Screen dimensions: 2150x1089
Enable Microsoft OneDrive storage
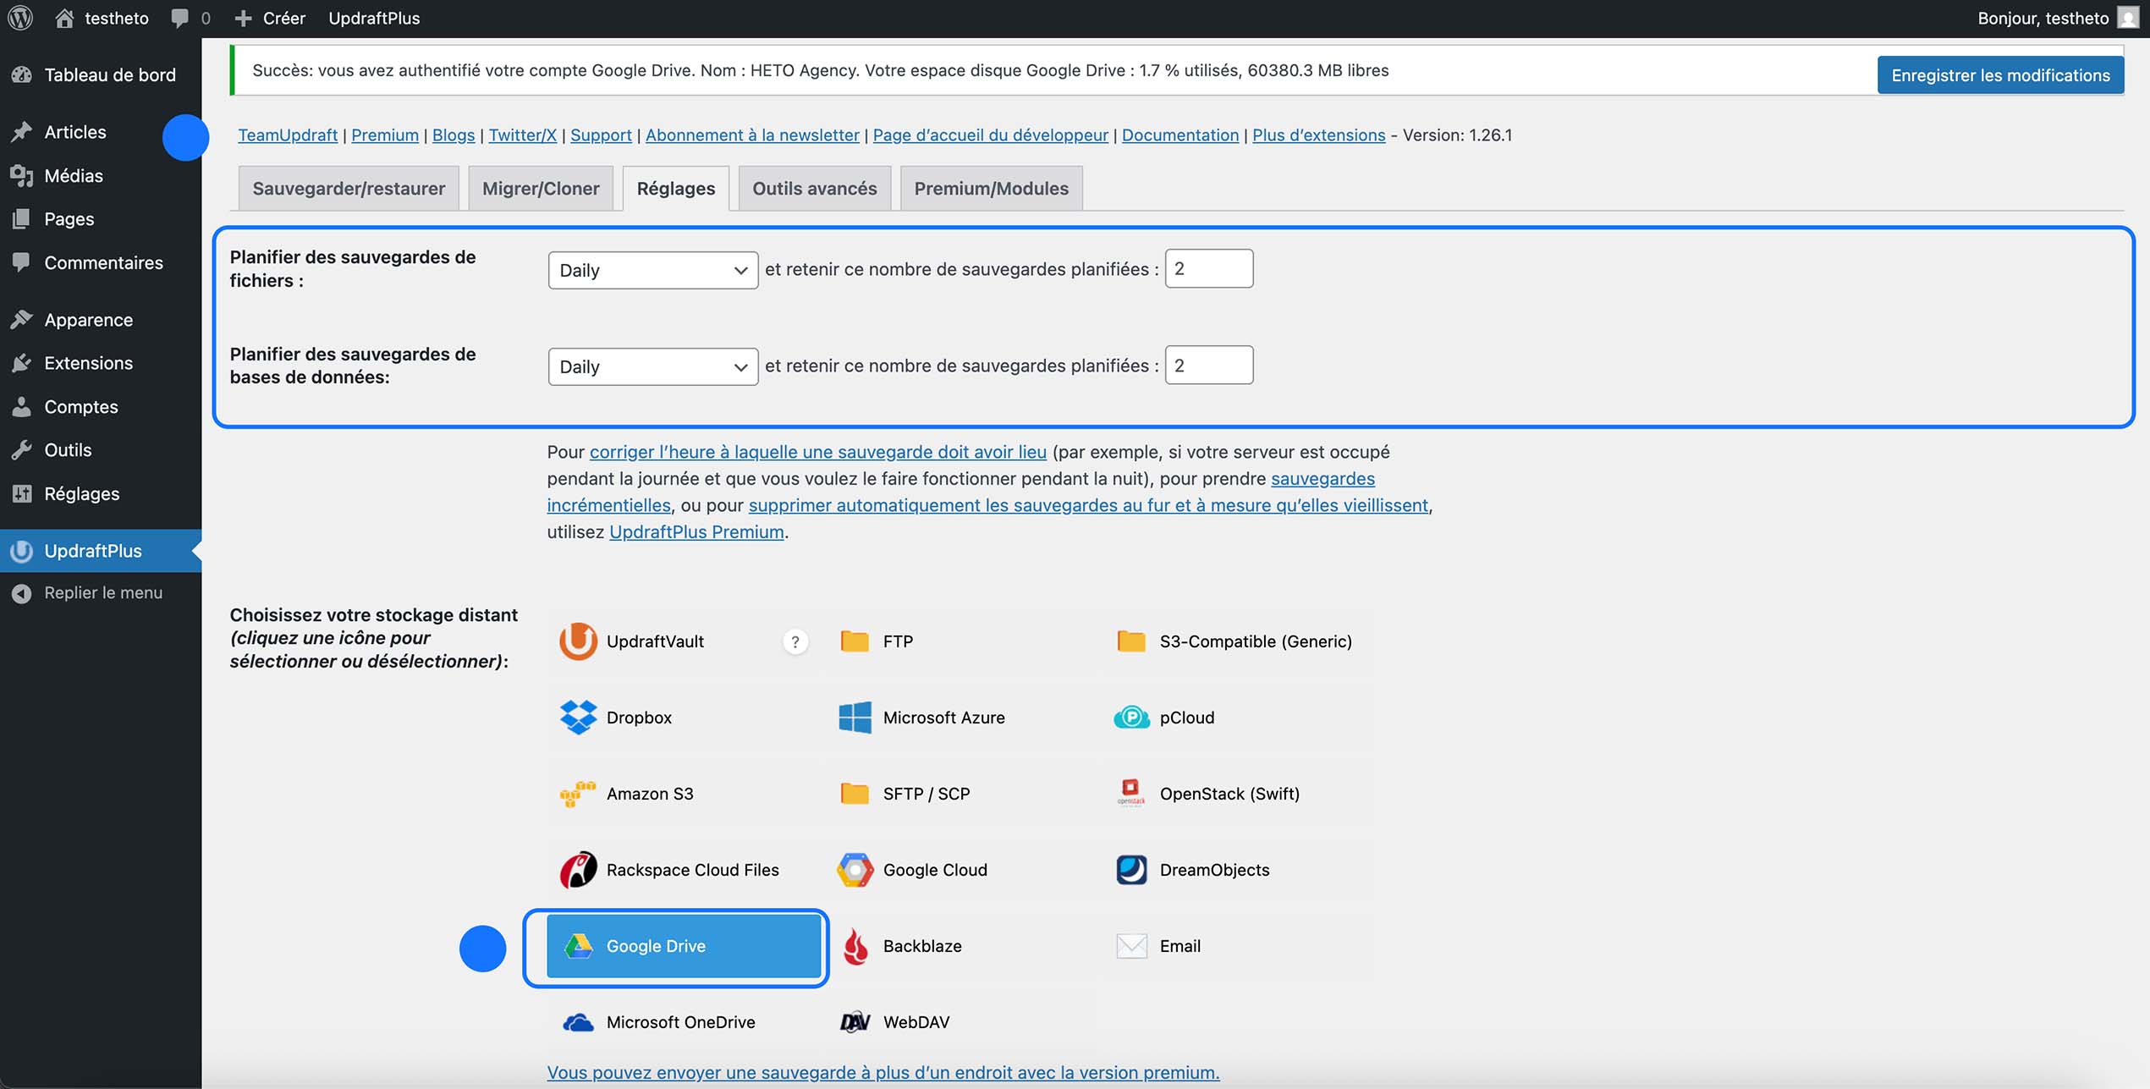point(578,1021)
